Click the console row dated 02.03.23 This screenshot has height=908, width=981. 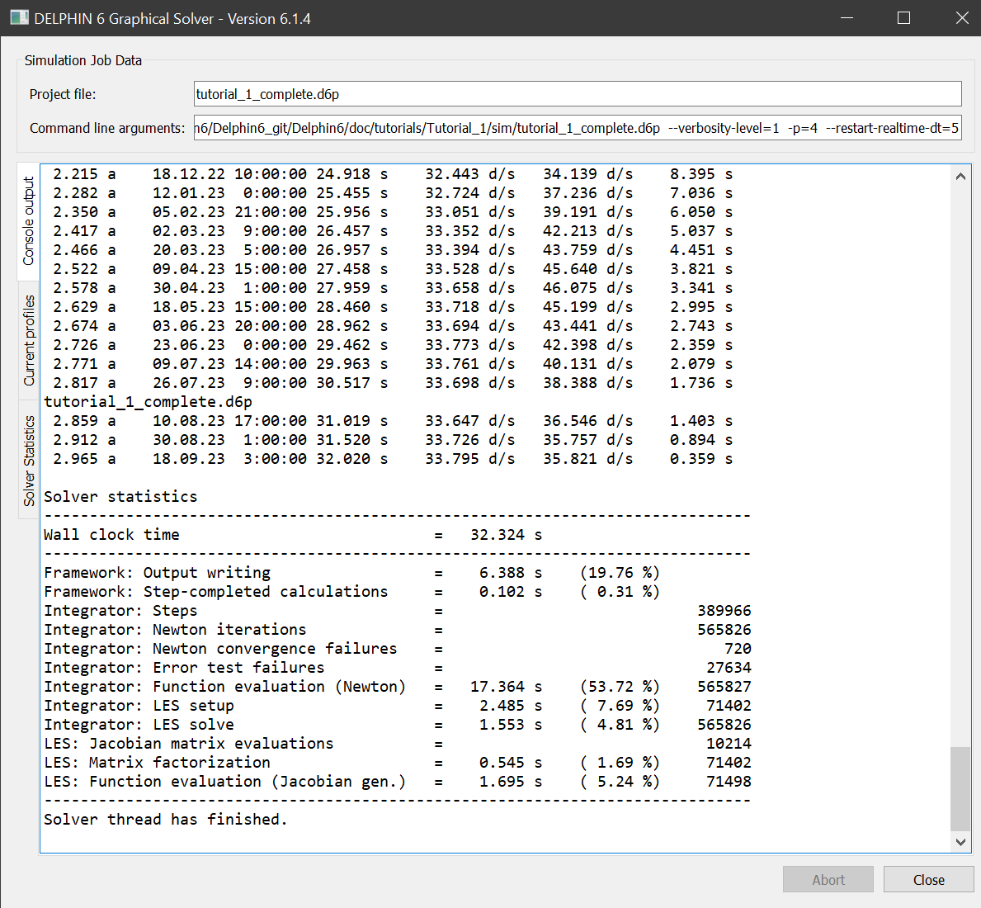pyautogui.click(x=392, y=231)
